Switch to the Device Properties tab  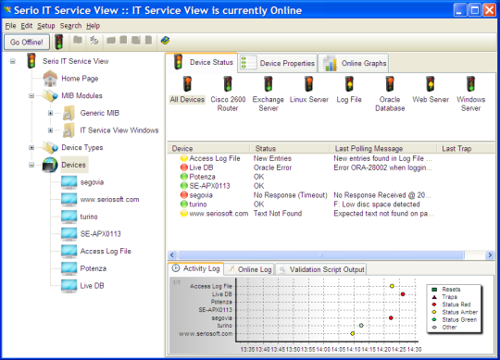[278, 63]
